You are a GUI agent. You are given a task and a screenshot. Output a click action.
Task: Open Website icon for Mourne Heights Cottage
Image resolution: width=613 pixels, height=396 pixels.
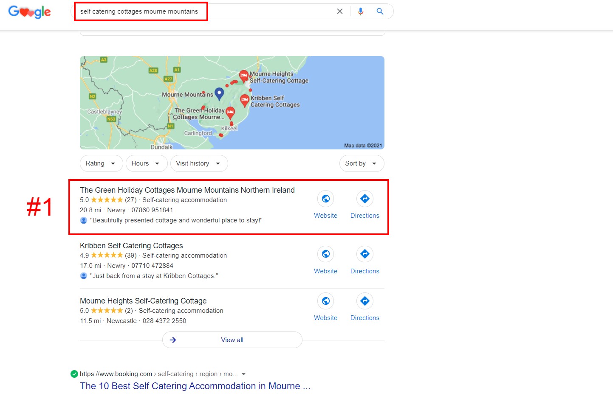tap(326, 301)
